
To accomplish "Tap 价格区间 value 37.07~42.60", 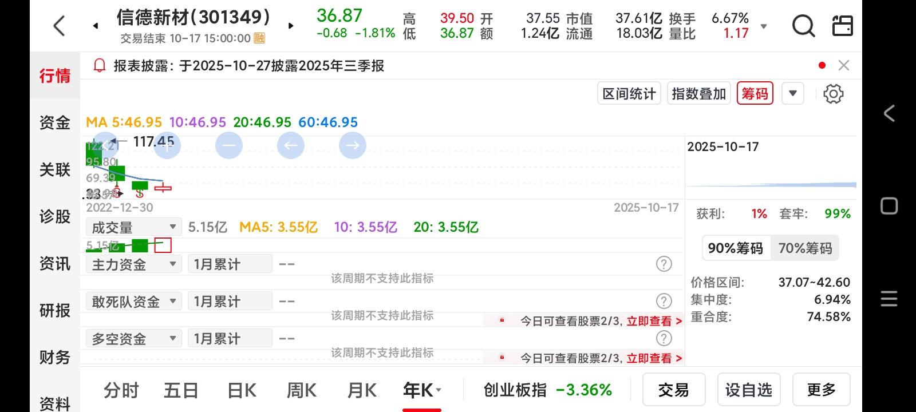I will pos(814,282).
